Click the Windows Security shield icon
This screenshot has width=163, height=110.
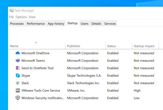coord(18,98)
